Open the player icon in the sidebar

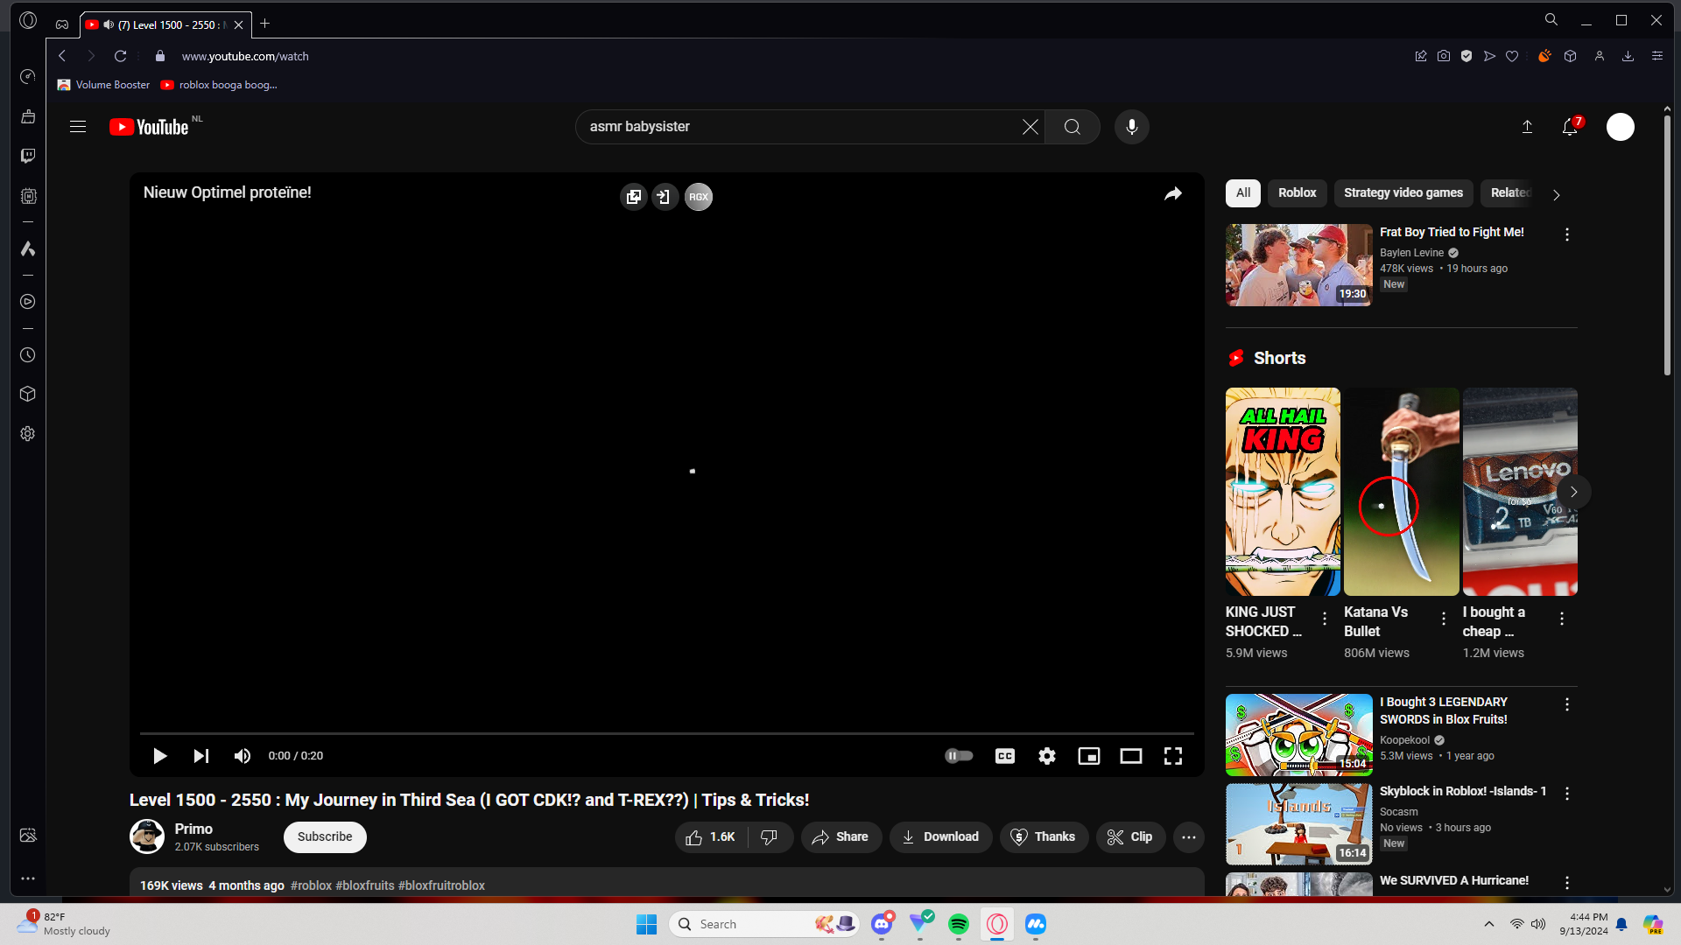(28, 302)
